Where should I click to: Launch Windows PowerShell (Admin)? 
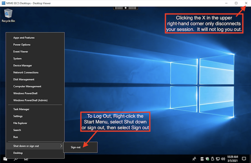click(30, 100)
